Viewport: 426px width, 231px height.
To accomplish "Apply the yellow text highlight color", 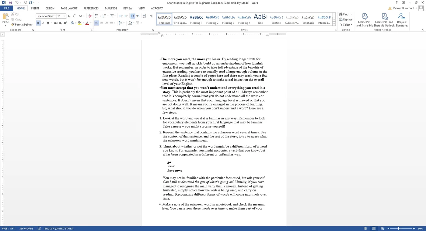I will click(79, 23).
